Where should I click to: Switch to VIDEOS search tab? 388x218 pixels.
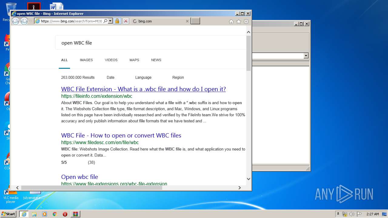click(x=111, y=60)
